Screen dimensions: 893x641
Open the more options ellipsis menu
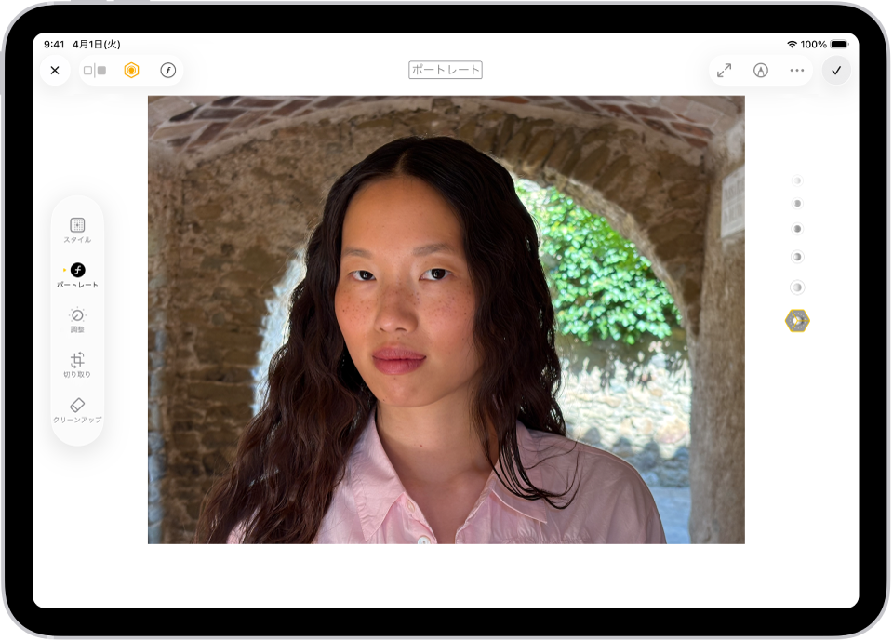[x=796, y=70]
